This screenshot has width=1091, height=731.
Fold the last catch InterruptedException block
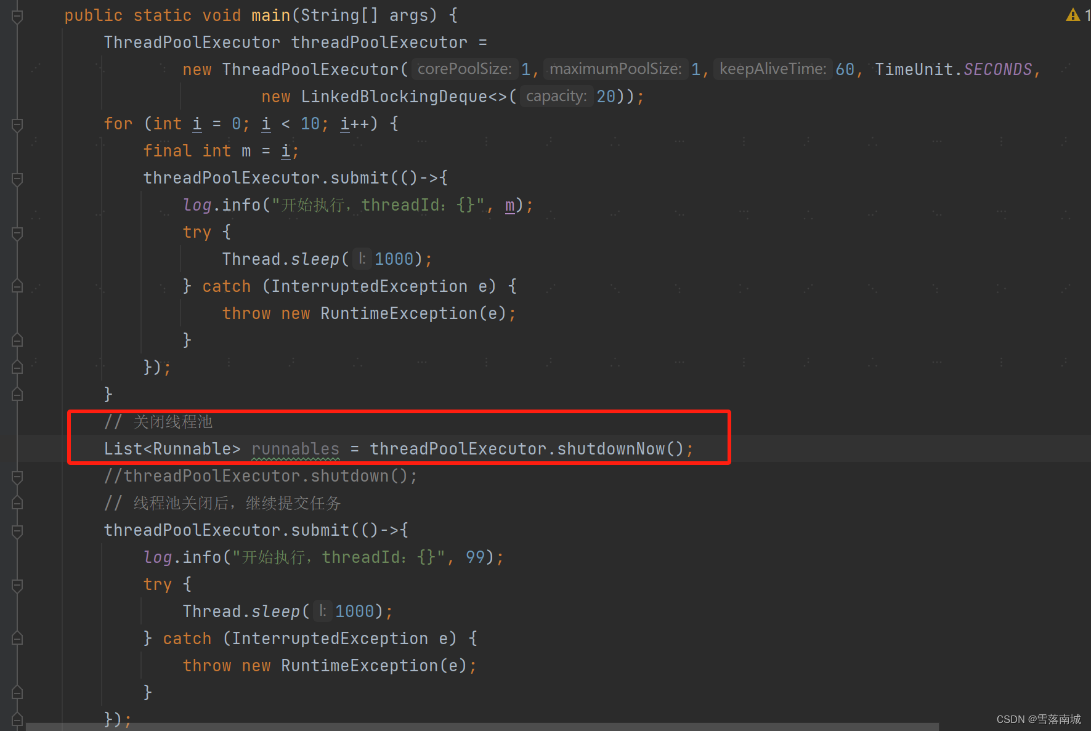click(x=17, y=639)
